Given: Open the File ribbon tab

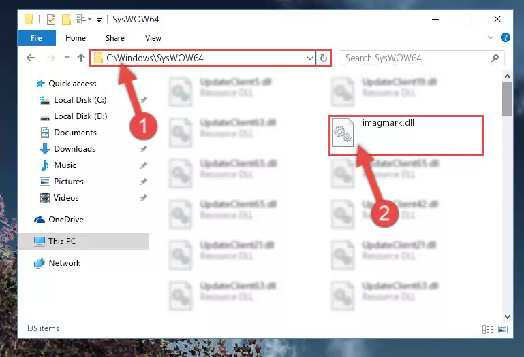Looking at the screenshot, I should click(x=36, y=38).
